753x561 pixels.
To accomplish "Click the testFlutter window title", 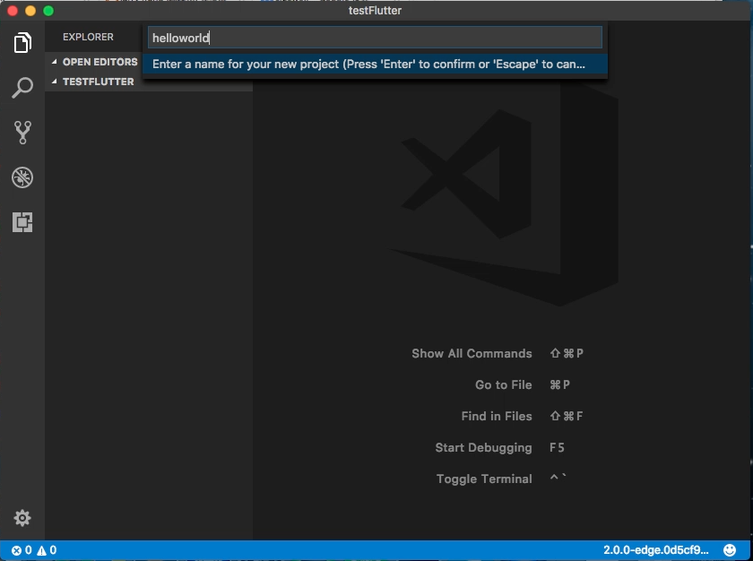I will pos(375,11).
